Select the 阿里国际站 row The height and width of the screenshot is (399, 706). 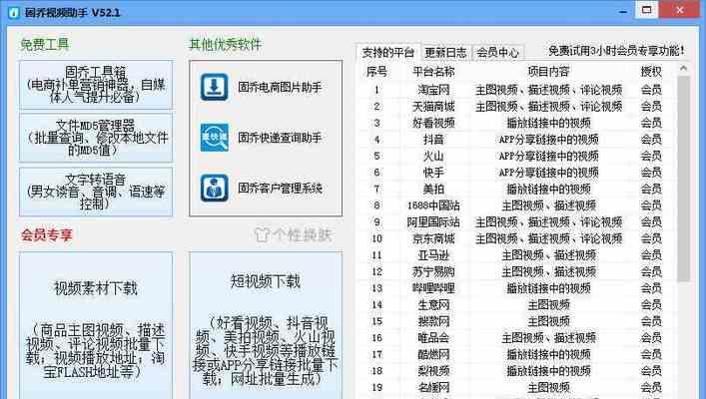click(517, 222)
